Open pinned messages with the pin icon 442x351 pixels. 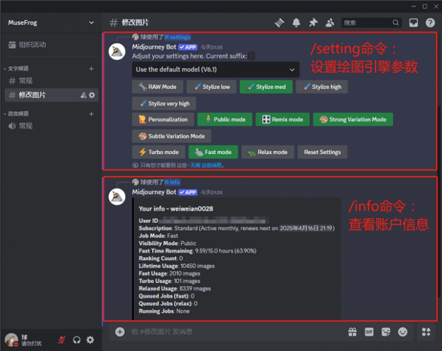[x=313, y=23]
